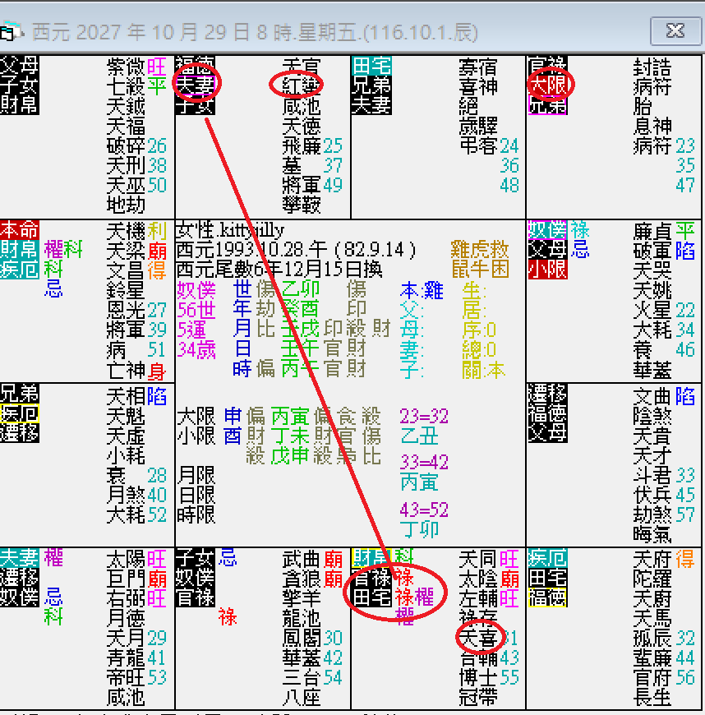Click the 天相 star
Screen dimensions: 705x715
(x=126, y=396)
